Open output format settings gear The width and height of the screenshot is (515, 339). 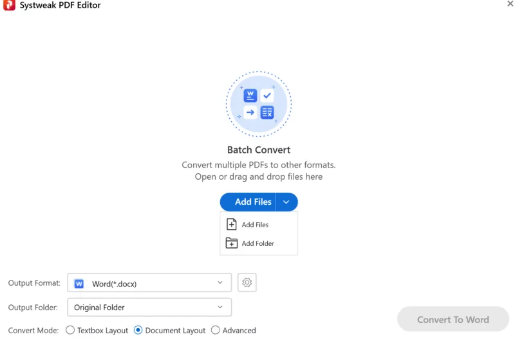pyautogui.click(x=247, y=282)
